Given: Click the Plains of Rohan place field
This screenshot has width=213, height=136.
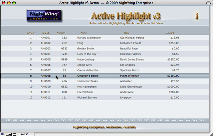Looking at the screenshot, I should coord(129,76).
